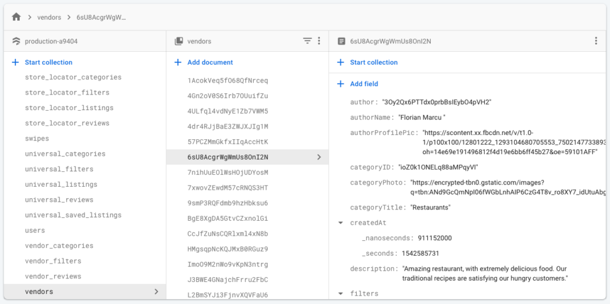Select document HMgsqpNcKQJMxB0RGuz9

point(228,249)
